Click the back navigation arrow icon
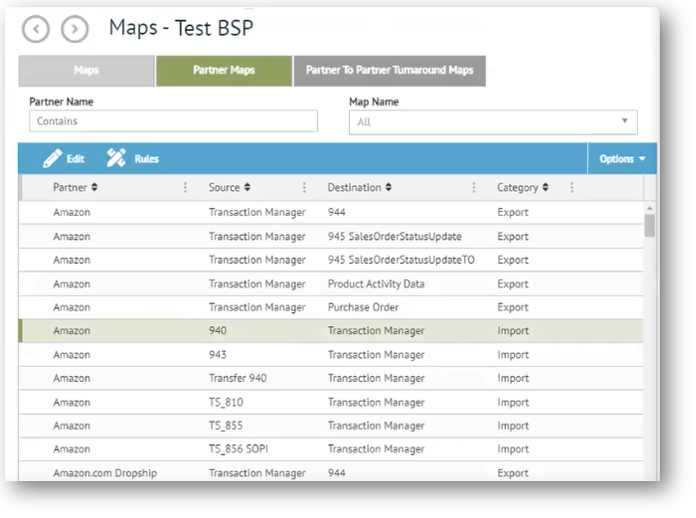This screenshot has width=696, height=518. click(36, 30)
